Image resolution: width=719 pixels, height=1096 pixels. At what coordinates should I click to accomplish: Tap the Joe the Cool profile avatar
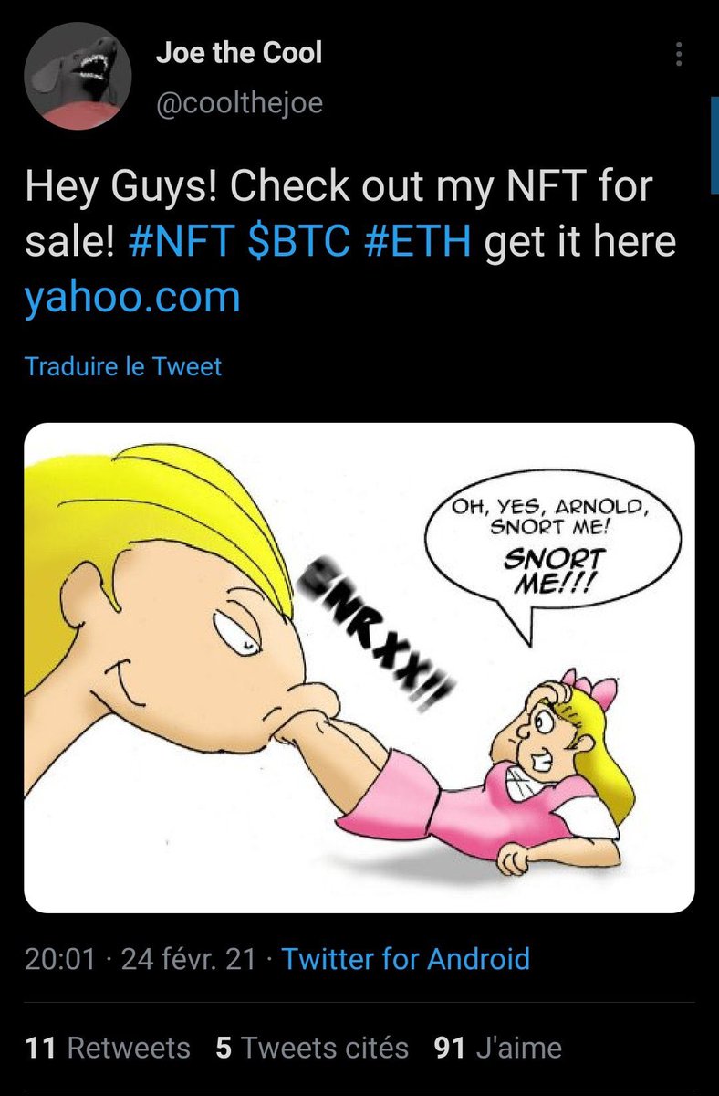[76, 79]
